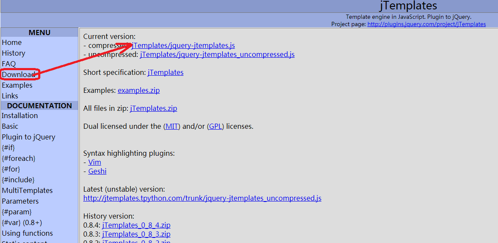Download jTemplates.zip all files archive
This screenshot has width=498, height=243.
coord(154,109)
